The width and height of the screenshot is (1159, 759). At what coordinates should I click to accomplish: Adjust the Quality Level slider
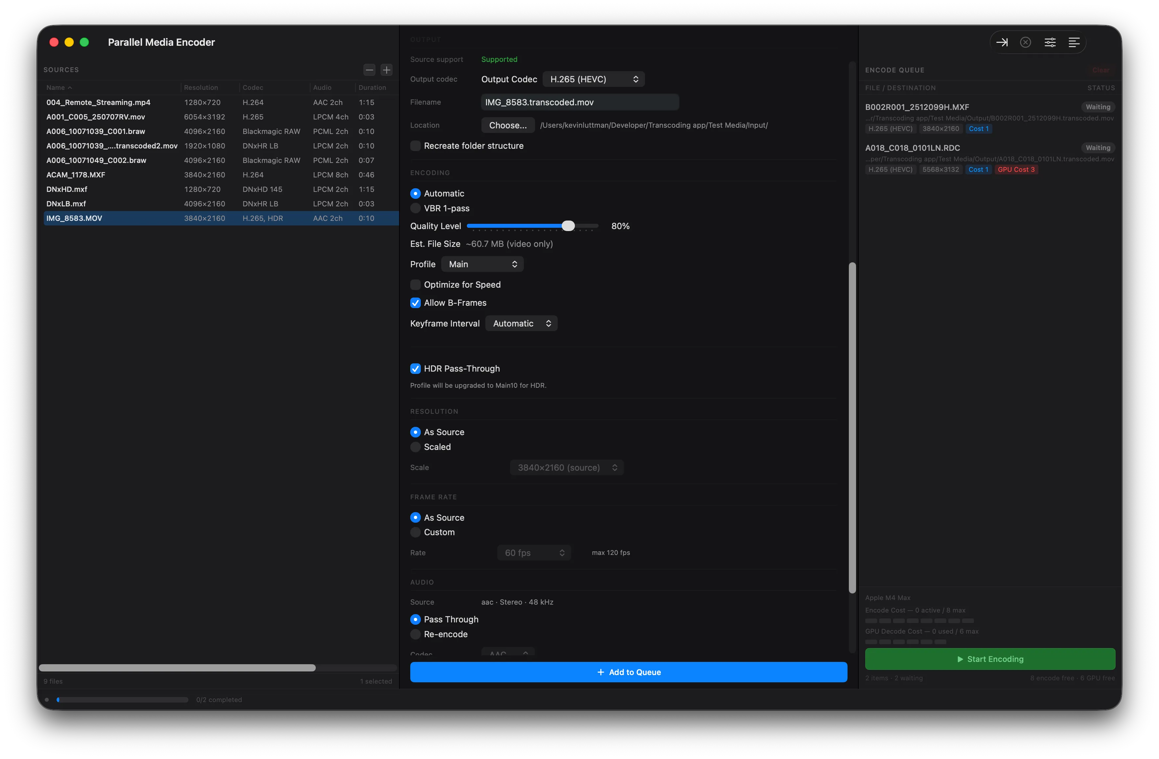coord(569,225)
